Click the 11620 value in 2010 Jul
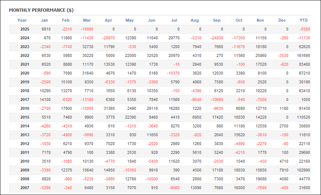The image size is (321, 195). [x=174, y=161]
